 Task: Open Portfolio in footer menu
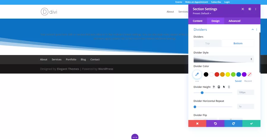coord(71,59)
